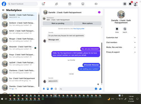Select the 'i am waiting your number?' bubble
Screen dimensions: 141x104
point(89,69)
